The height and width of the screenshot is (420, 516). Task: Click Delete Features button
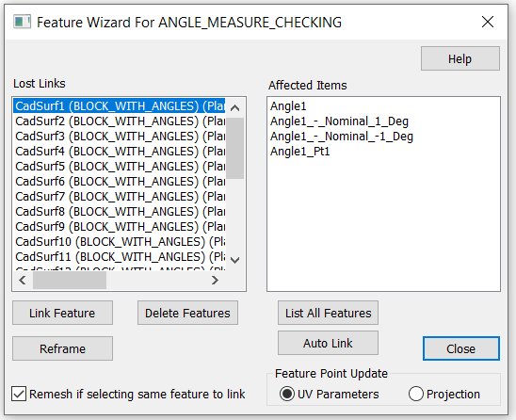(x=187, y=313)
